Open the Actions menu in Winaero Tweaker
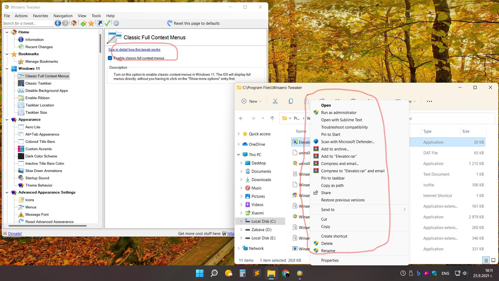 [x=21, y=16]
